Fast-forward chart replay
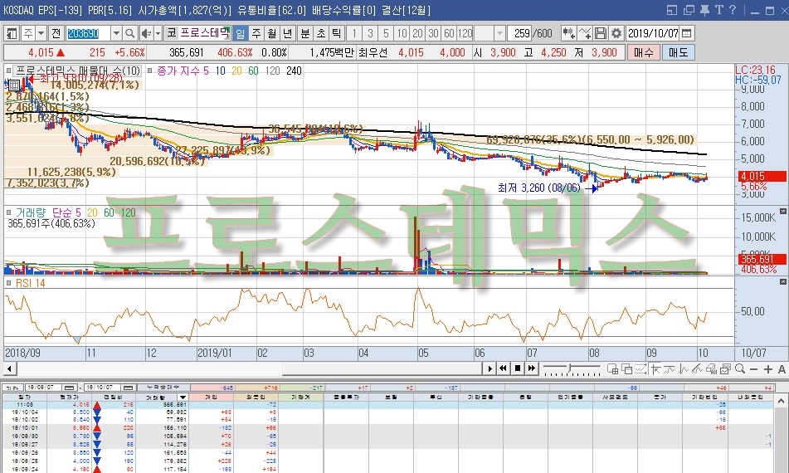This screenshot has height=473, width=789. 531,368
